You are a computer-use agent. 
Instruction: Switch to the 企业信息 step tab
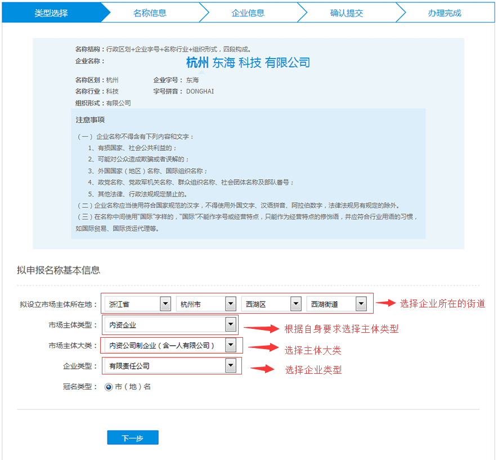[x=248, y=12]
